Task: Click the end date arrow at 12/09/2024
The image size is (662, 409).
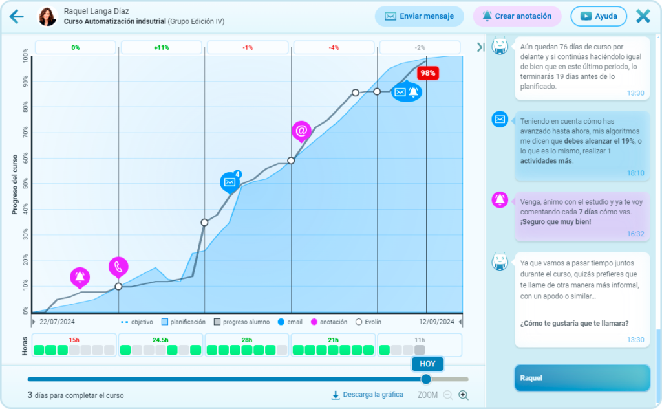Action: tap(460, 322)
